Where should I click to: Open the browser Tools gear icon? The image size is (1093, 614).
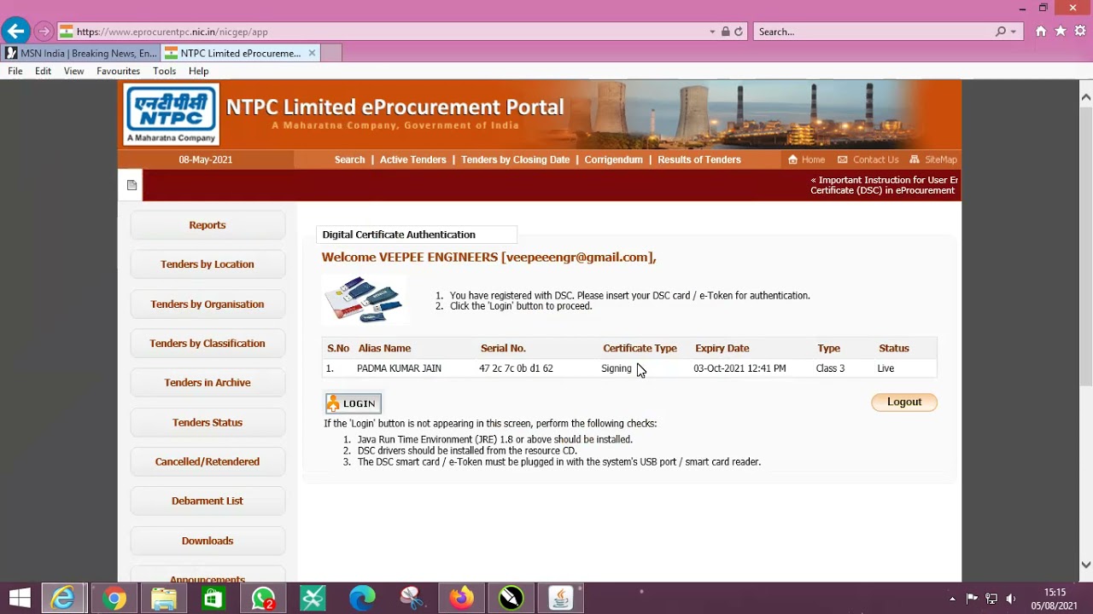pos(1080,32)
